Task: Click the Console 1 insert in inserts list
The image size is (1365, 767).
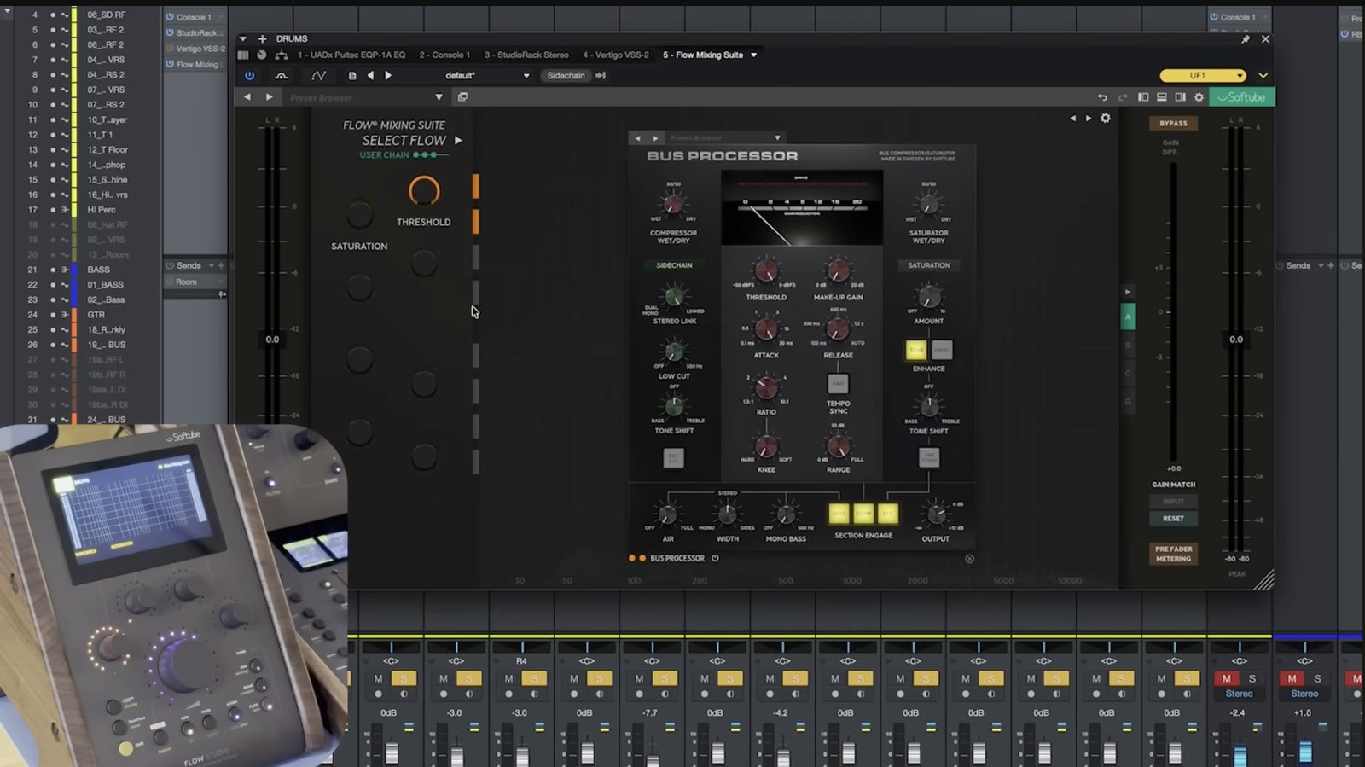Action: coord(195,17)
